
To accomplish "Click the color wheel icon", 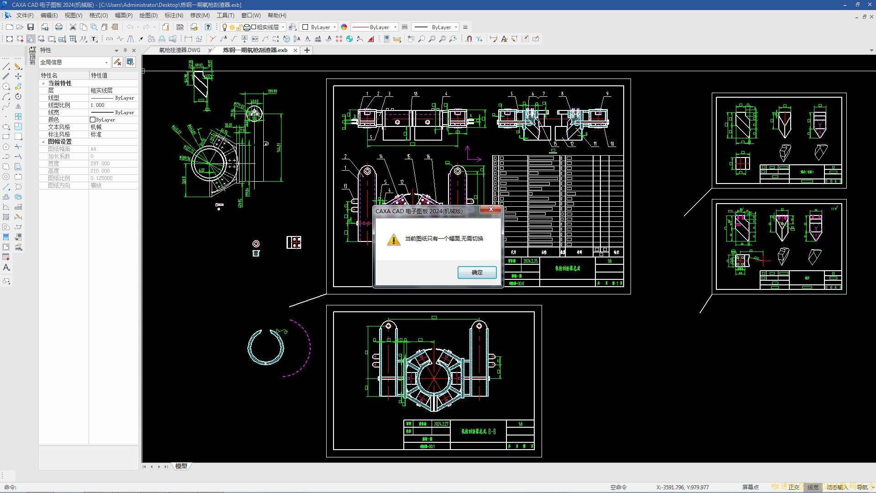I will [344, 27].
